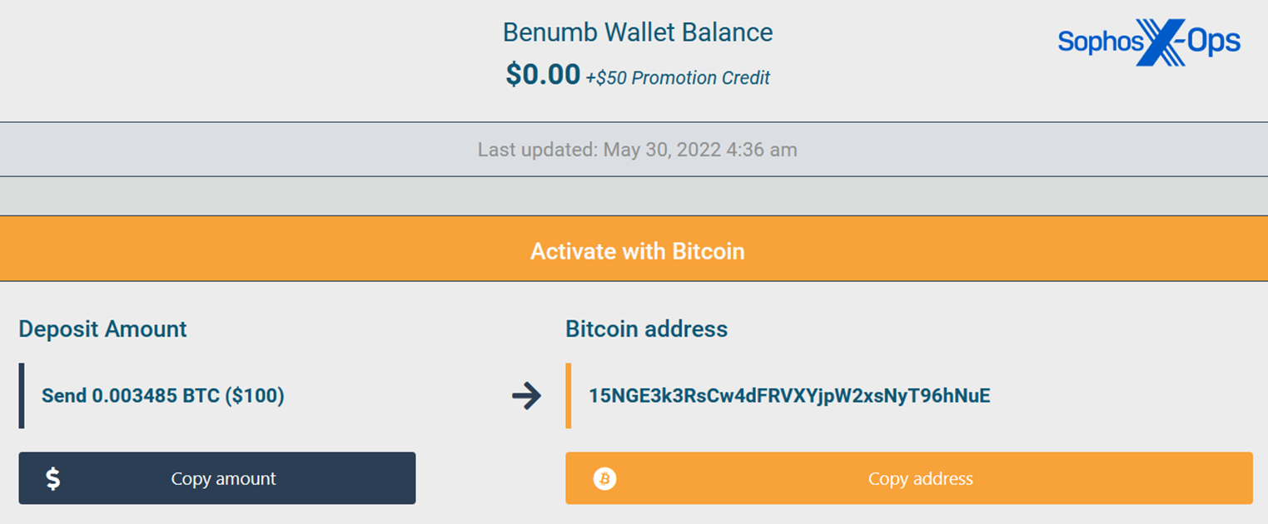This screenshot has width=1268, height=524.
Task: Click the Bitcoin address heading
Action: pyautogui.click(x=646, y=329)
